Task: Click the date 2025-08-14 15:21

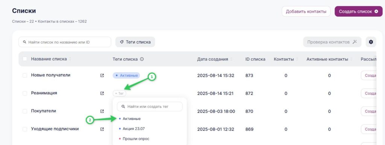Action: pyautogui.click(x=215, y=93)
